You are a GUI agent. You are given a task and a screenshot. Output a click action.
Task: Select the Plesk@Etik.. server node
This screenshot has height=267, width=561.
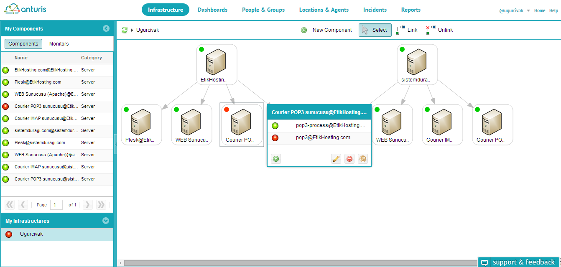[142, 125]
